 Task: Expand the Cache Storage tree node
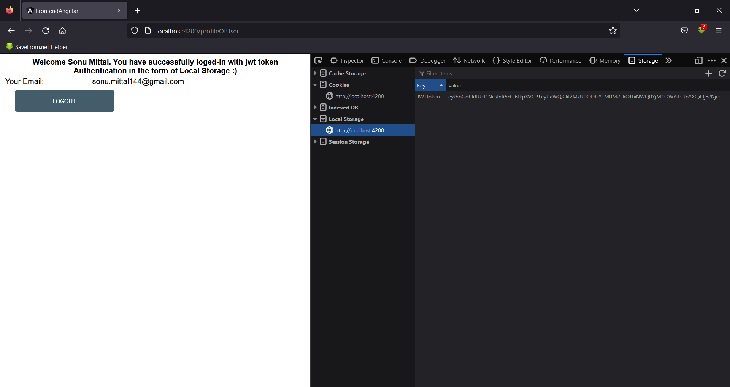315,73
